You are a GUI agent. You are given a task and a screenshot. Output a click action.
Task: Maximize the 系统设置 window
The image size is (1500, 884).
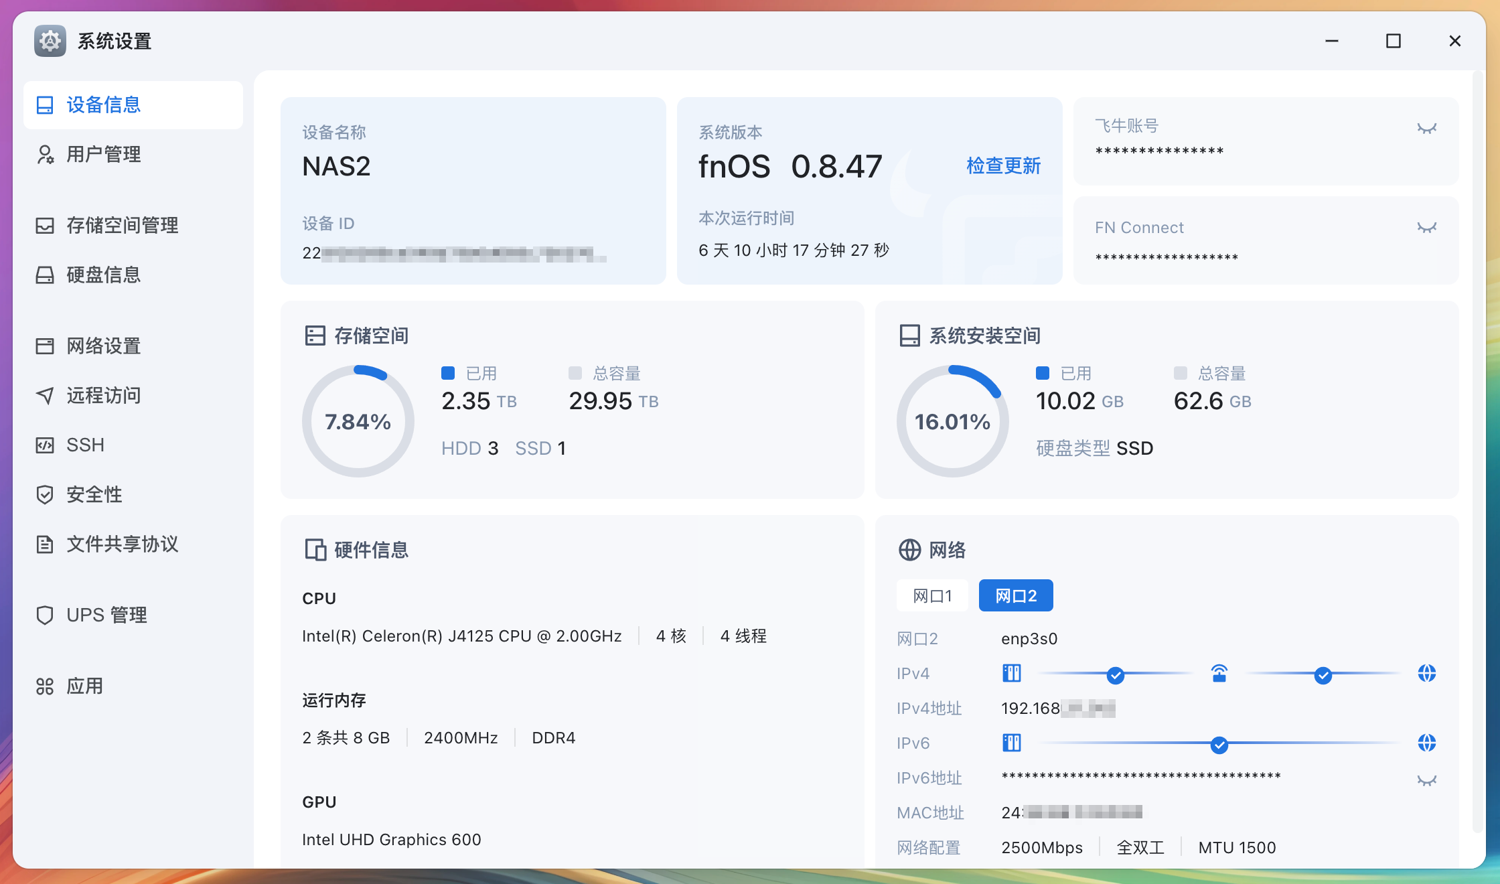coord(1394,41)
